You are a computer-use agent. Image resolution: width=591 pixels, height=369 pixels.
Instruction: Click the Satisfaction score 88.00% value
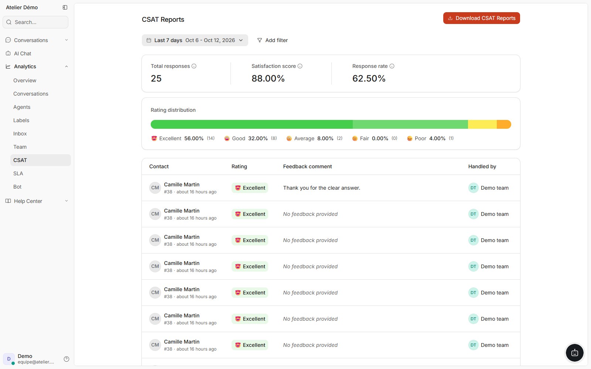tap(268, 78)
